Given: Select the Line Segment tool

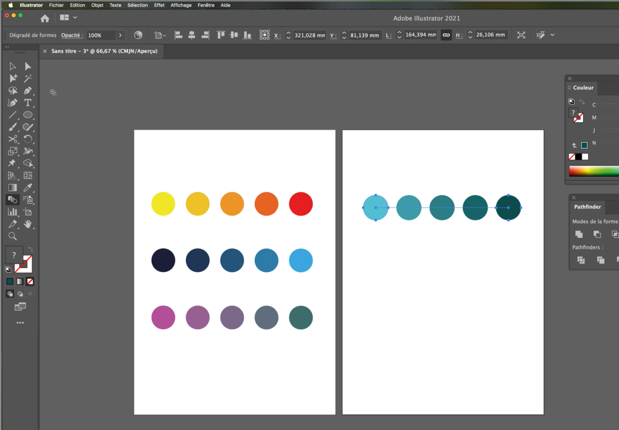Looking at the screenshot, I should click(13, 115).
